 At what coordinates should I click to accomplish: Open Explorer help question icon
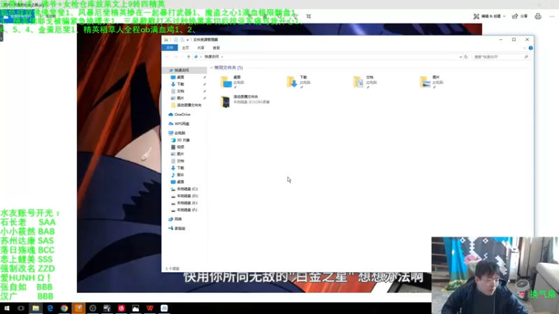click(x=530, y=48)
